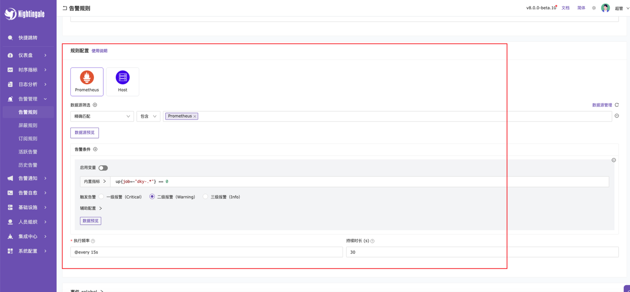Click the refresh icon beside 数据源管理

[617, 105]
